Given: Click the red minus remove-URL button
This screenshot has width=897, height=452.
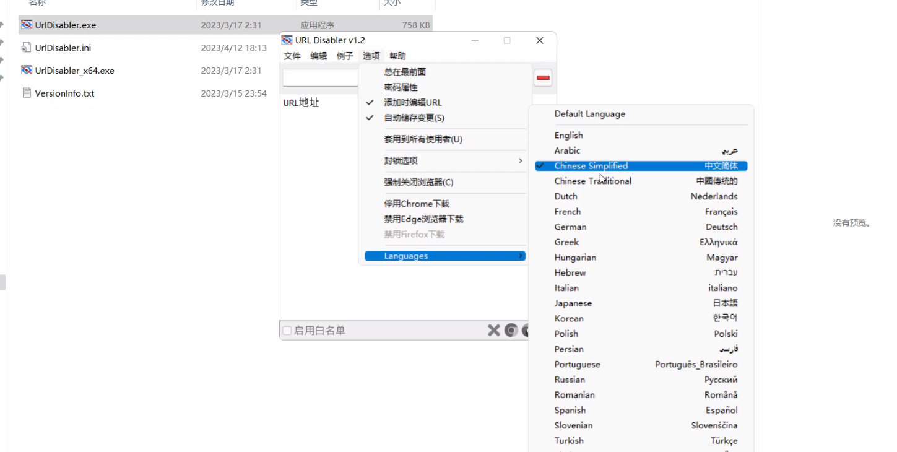Looking at the screenshot, I should (543, 78).
